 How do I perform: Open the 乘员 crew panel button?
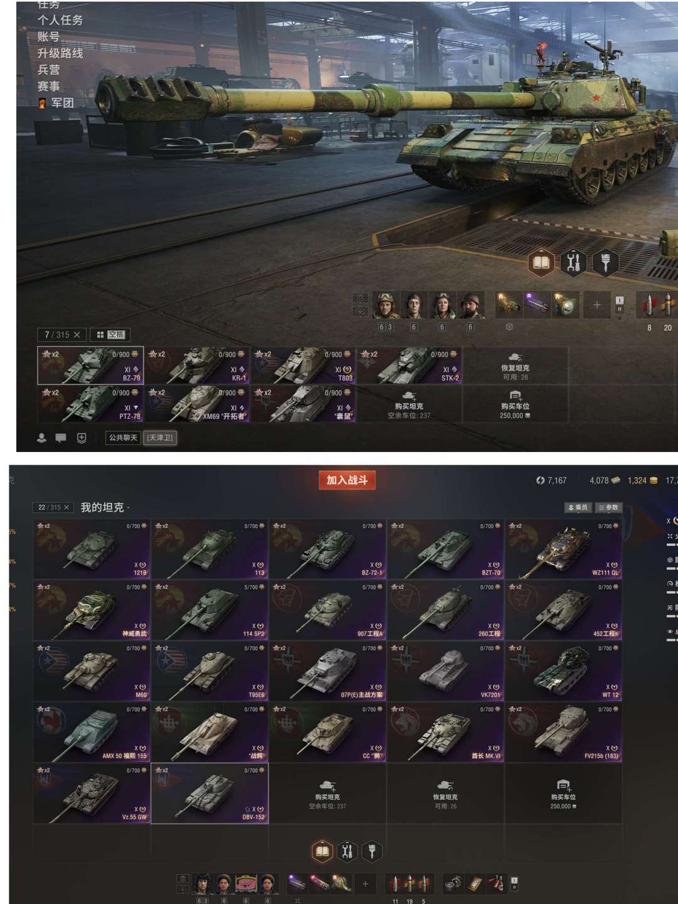coord(579,507)
